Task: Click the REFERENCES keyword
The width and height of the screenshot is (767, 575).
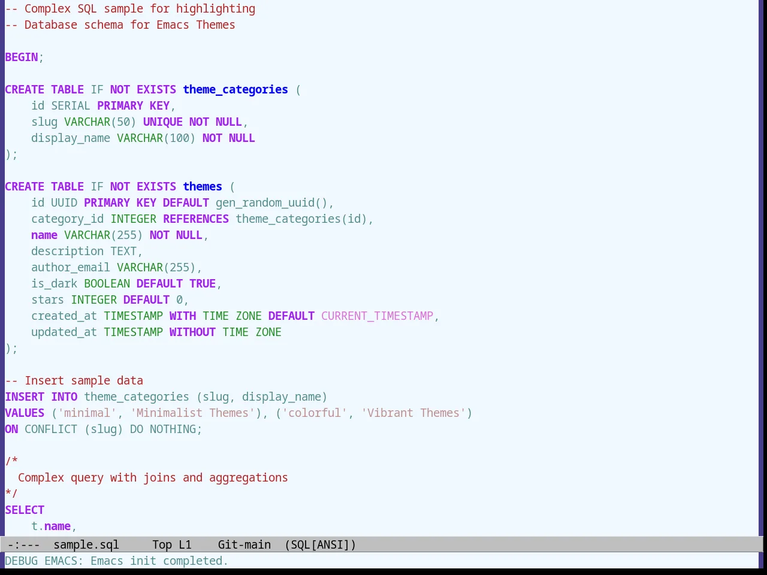Action: point(196,219)
